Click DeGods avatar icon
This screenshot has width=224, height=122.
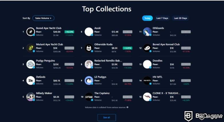pos(31,80)
